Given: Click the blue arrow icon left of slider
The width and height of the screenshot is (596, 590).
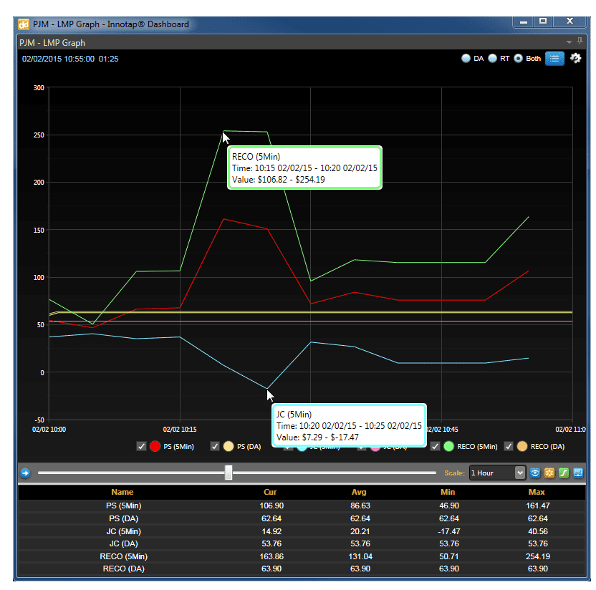Looking at the screenshot, I should tap(26, 473).
